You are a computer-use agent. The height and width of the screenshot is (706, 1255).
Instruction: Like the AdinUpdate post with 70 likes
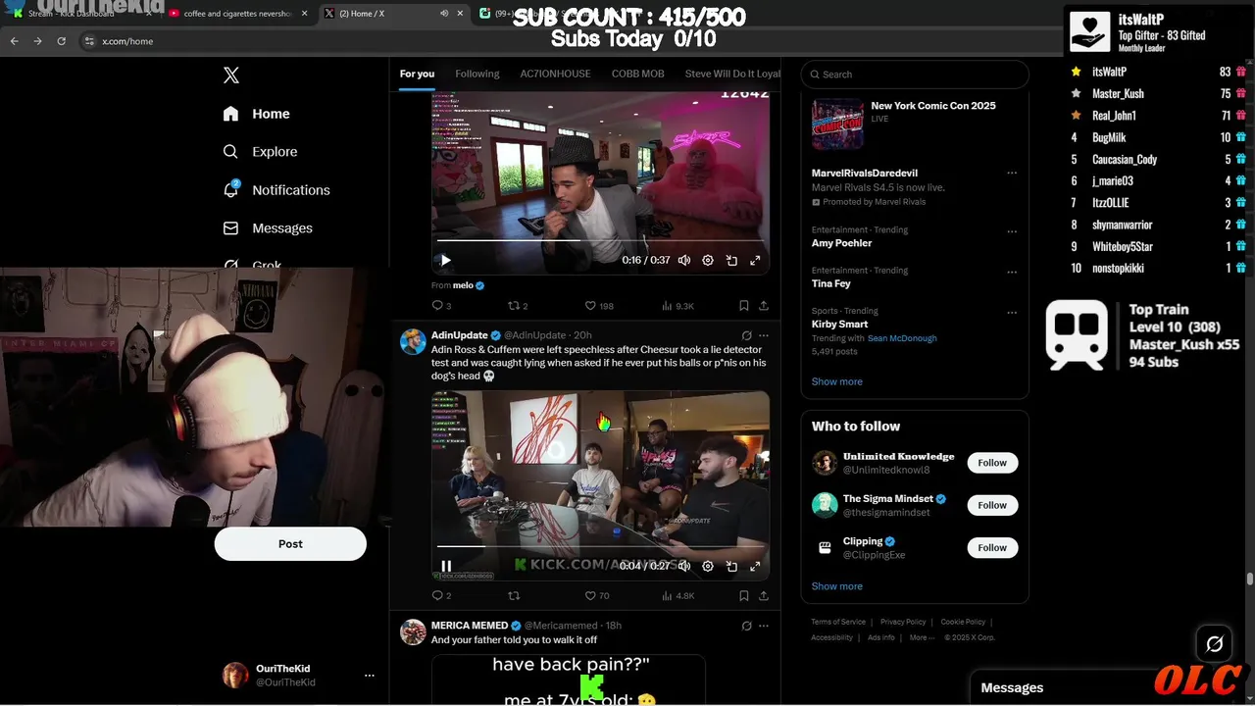597,595
